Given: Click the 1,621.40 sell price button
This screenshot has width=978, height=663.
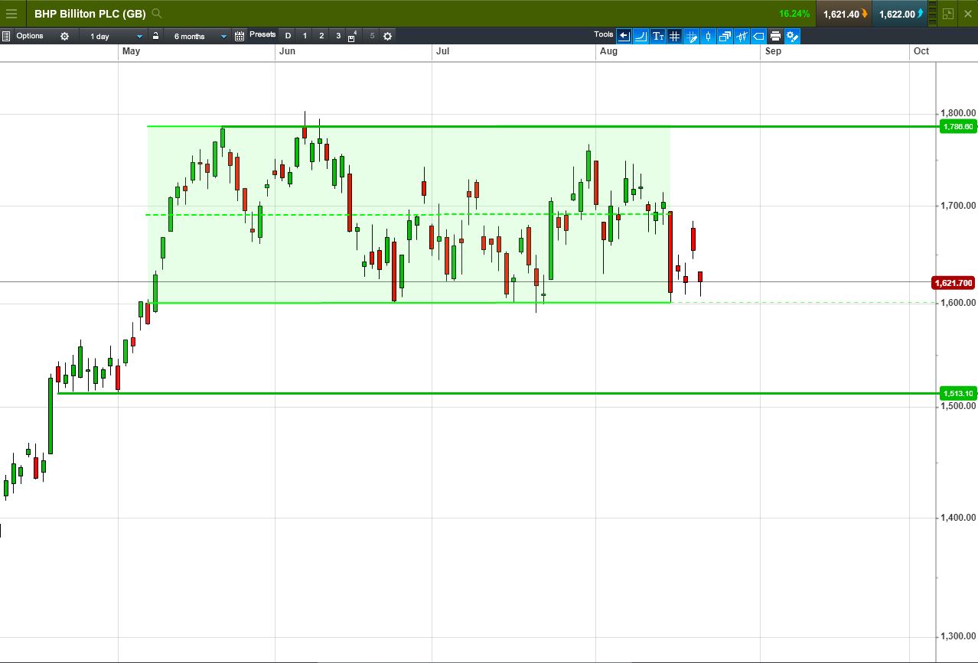Looking at the screenshot, I should tap(845, 14).
